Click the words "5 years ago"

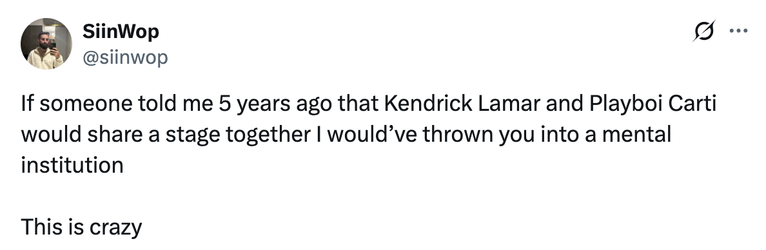[277, 105]
